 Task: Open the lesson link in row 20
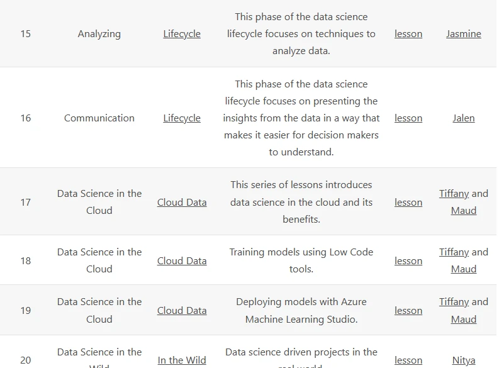click(408, 360)
